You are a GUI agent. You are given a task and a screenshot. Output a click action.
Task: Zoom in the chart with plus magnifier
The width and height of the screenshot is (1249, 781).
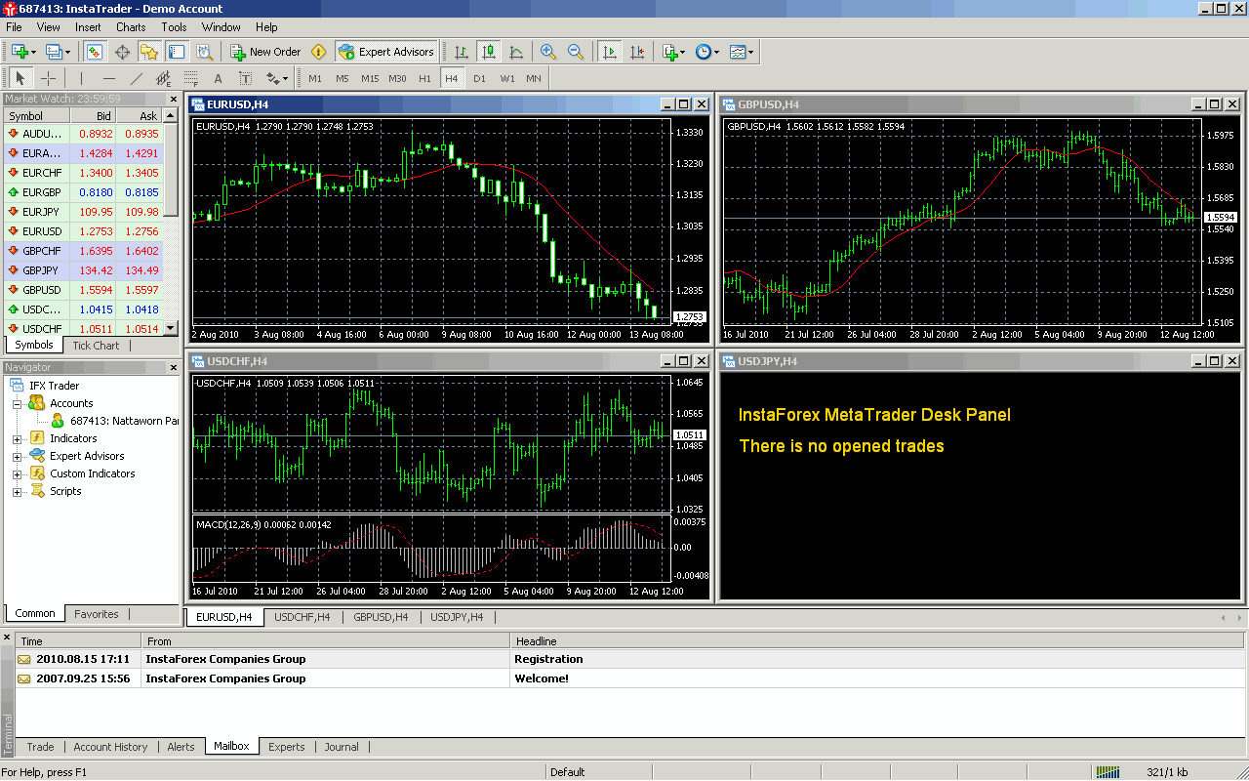click(548, 52)
